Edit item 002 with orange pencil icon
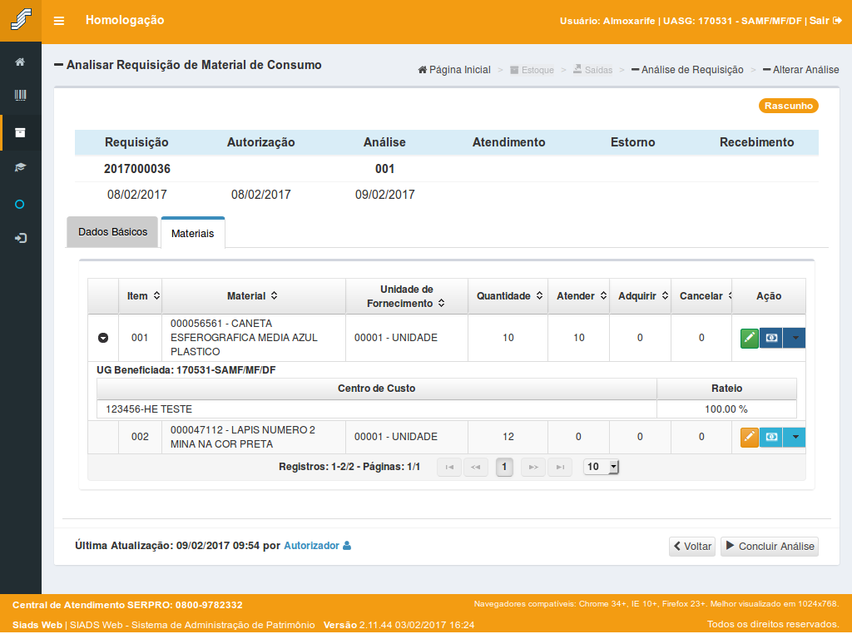Screen dimensions: 852x634 pos(750,437)
